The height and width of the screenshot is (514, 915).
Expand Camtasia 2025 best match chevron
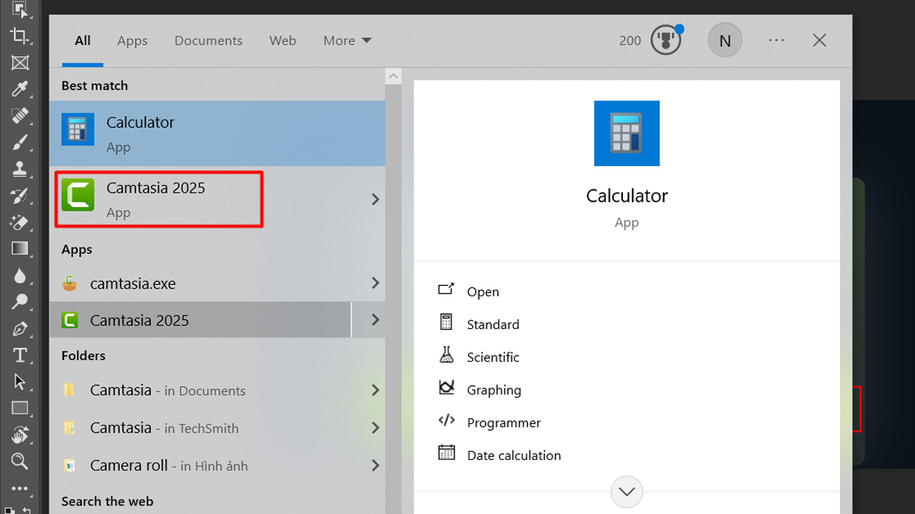(375, 200)
